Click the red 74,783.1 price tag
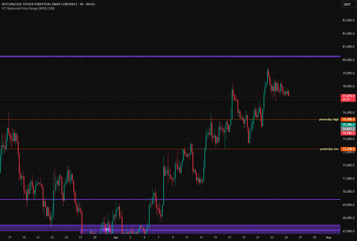 [x=348, y=133]
